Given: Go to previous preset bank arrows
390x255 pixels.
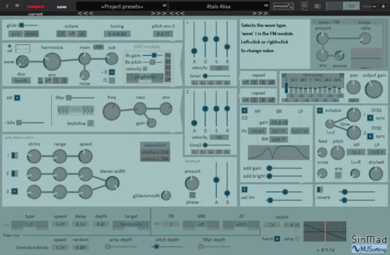Looking at the screenshot, I should 86,13.
